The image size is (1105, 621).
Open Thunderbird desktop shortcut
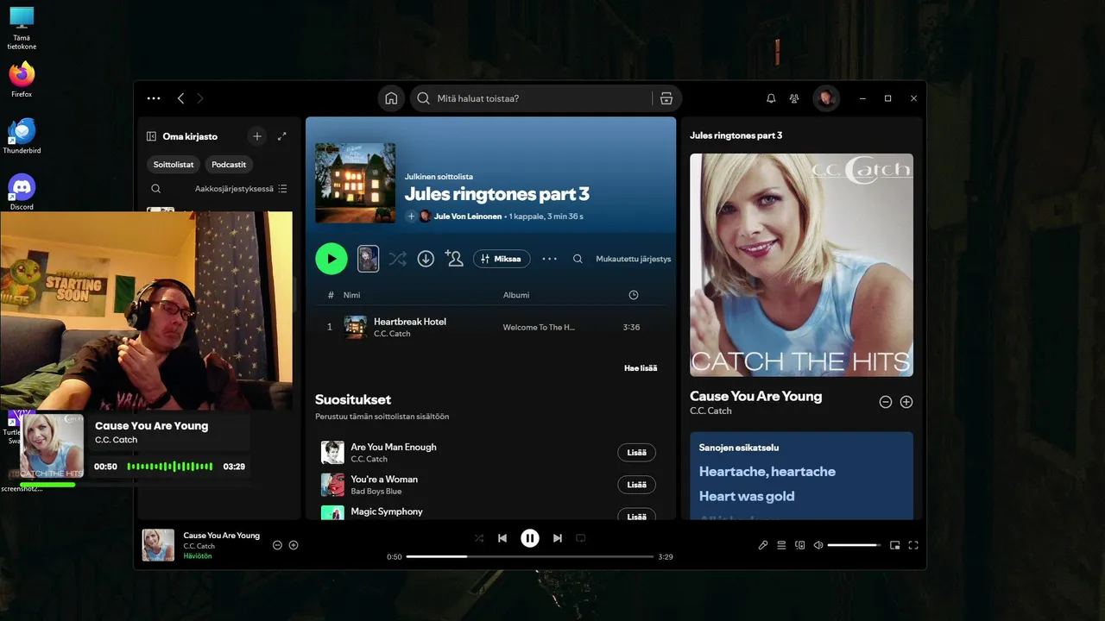tap(22, 136)
